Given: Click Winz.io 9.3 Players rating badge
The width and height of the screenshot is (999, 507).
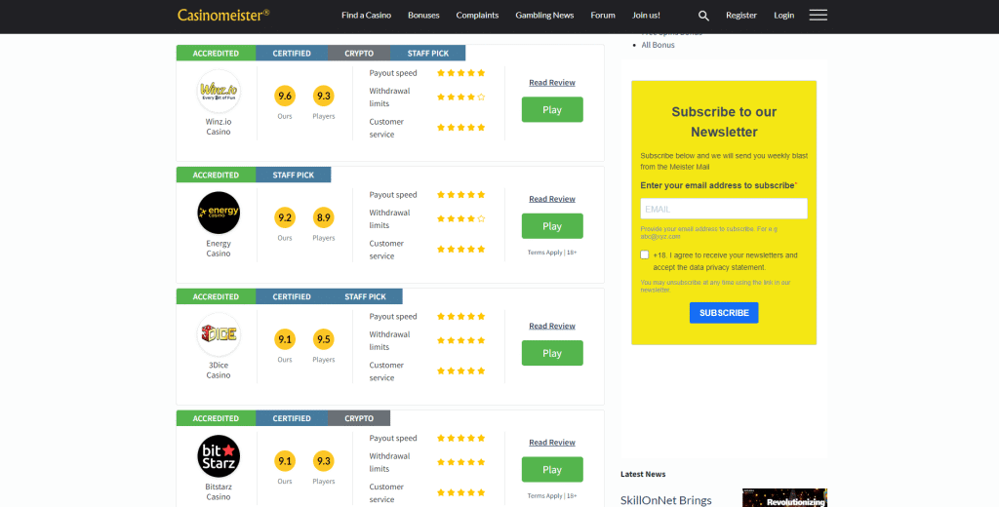Looking at the screenshot, I should tap(324, 97).
